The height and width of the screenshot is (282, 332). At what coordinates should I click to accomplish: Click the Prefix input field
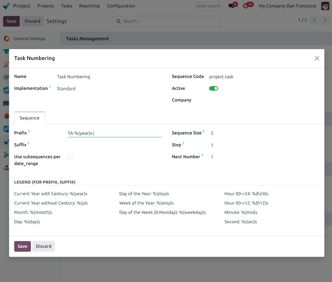(x=115, y=133)
